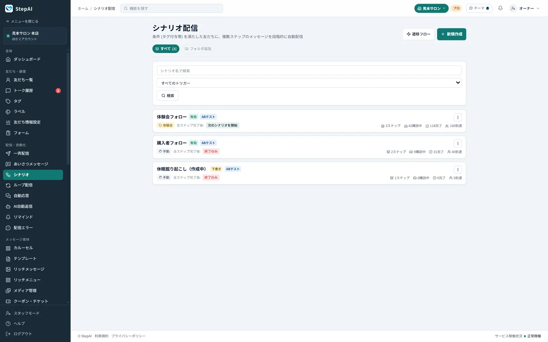Collapse sidebar with メニューを閉じる
This screenshot has height=342, width=548.
22,21
